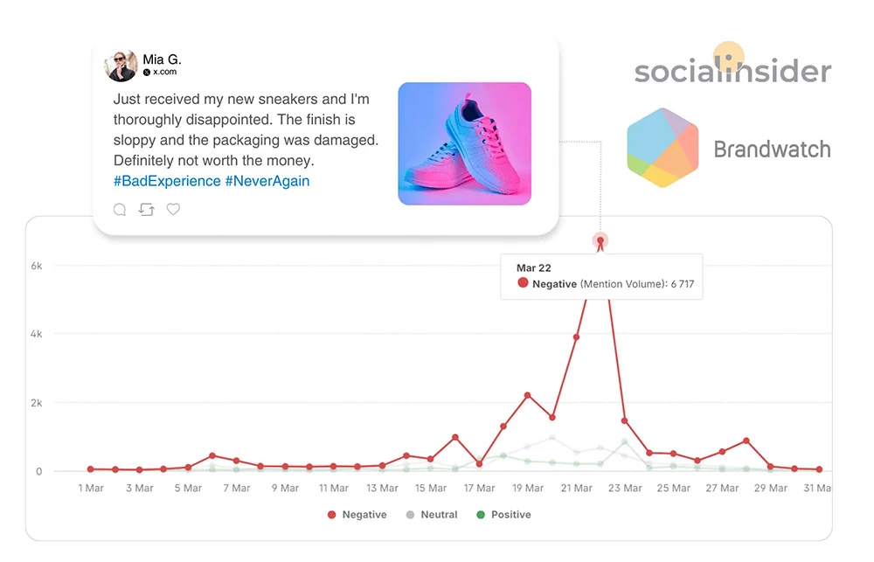Click the 21 Mar axis label

pos(577,489)
